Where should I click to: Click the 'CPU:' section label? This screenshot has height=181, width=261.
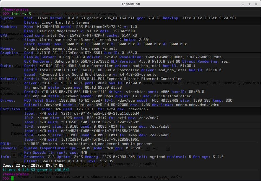click(5, 35)
